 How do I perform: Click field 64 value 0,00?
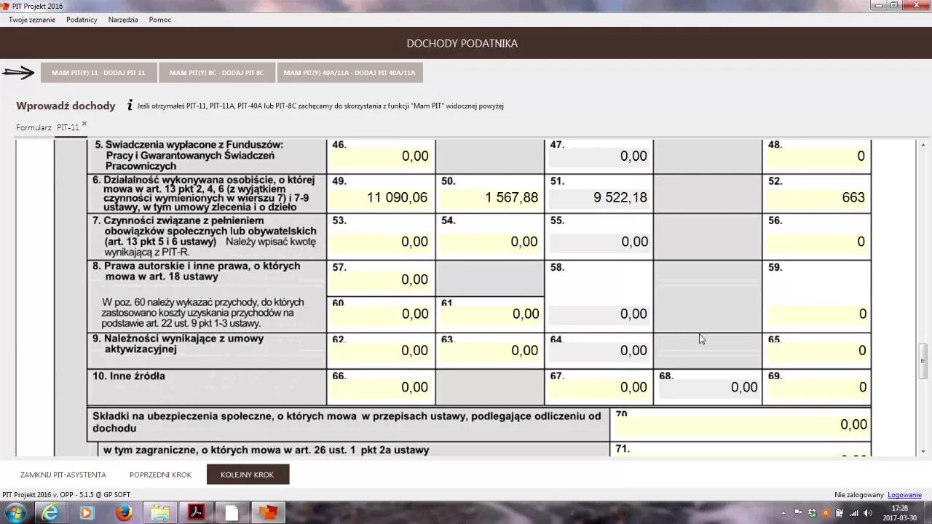(x=599, y=350)
